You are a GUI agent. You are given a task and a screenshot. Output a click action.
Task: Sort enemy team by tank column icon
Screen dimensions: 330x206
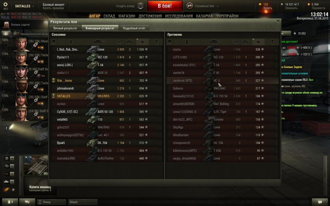(x=215, y=42)
